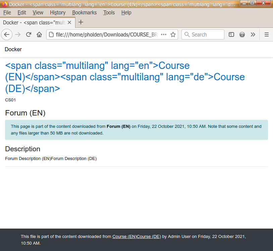Open the Edit menu
Image resolution: width=273 pixels, height=251 pixels.
tap(22, 12)
